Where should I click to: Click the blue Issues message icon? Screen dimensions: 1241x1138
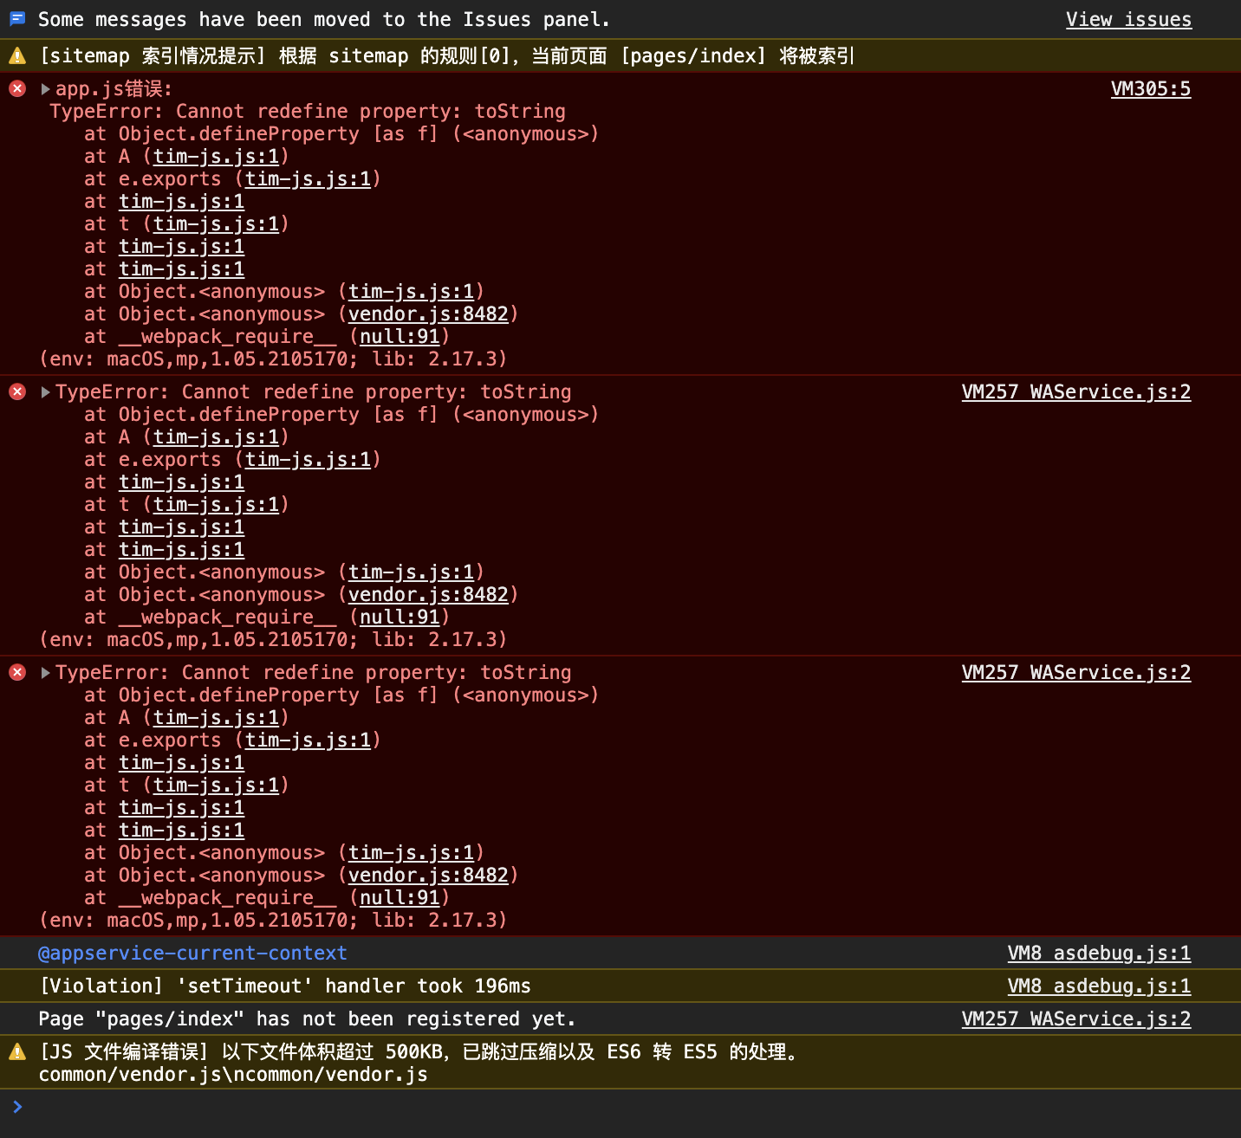(x=17, y=19)
